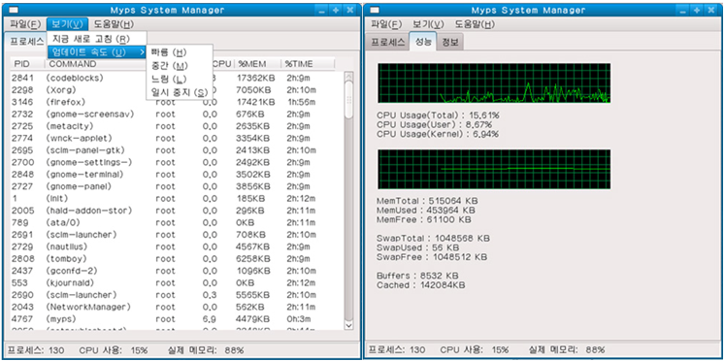The image size is (725, 361).
Task: Sort by %TIME column header
Action: click(x=308, y=64)
